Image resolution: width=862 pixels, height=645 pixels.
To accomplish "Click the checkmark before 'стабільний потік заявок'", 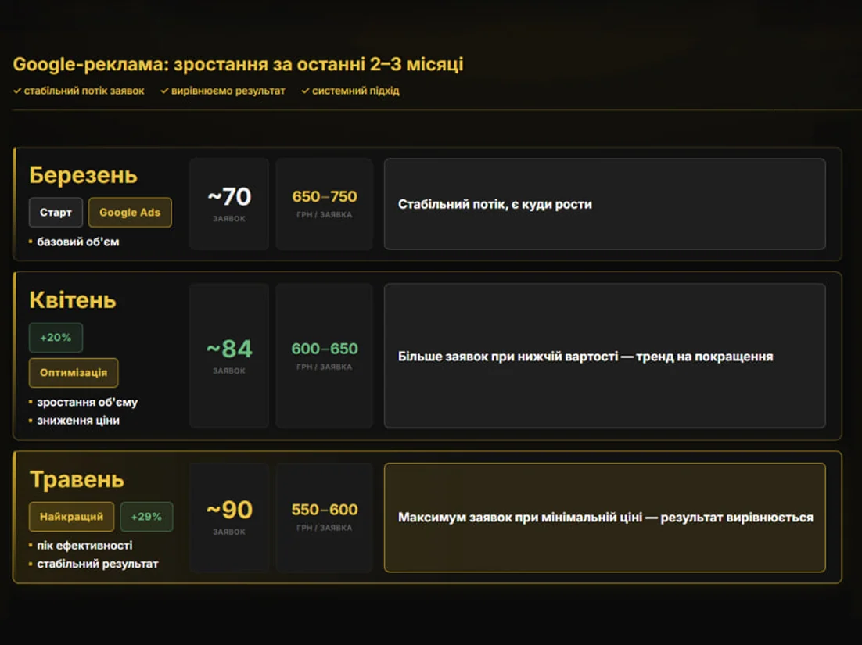I will 17,91.
